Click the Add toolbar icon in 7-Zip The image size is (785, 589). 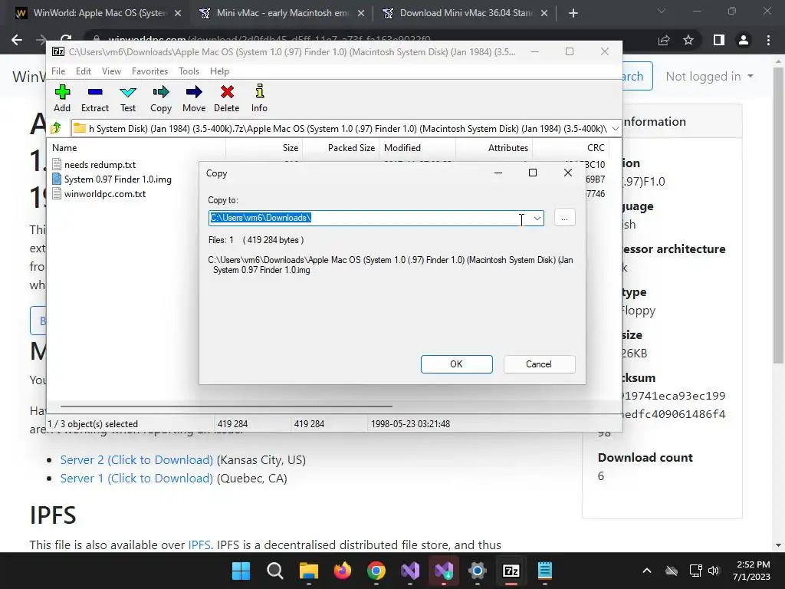coord(62,99)
